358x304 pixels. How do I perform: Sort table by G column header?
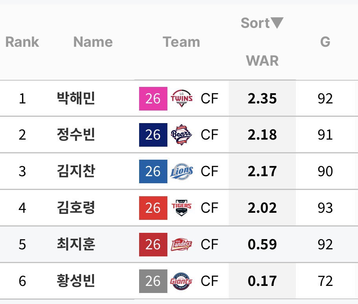tap(325, 42)
